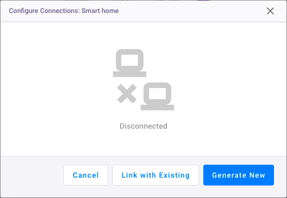
Task: Click the screen of the lower laptop icon
Action: pyautogui.click(x=158, y=93)
